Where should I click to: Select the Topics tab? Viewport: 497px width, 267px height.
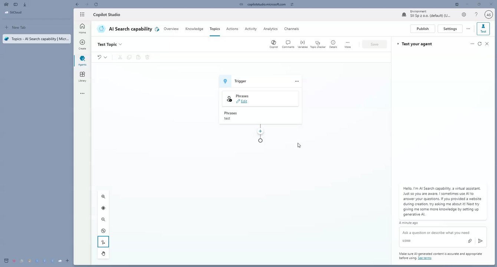[215, 29]
